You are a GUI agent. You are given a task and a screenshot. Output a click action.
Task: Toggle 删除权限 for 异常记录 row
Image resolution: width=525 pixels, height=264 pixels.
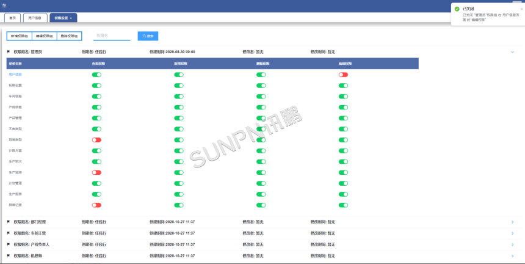coord(261,205)
